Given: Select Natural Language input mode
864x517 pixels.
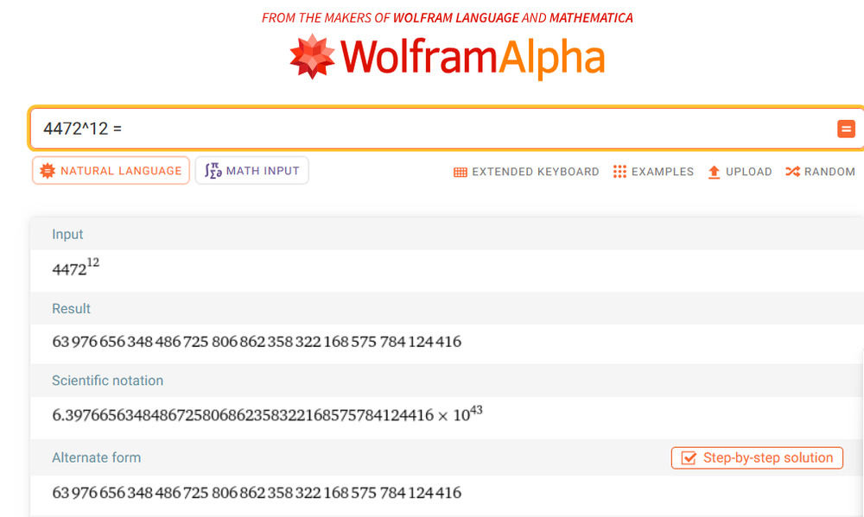Looking at the screenshot, I should pyautogui.click(x=111, y=171).
